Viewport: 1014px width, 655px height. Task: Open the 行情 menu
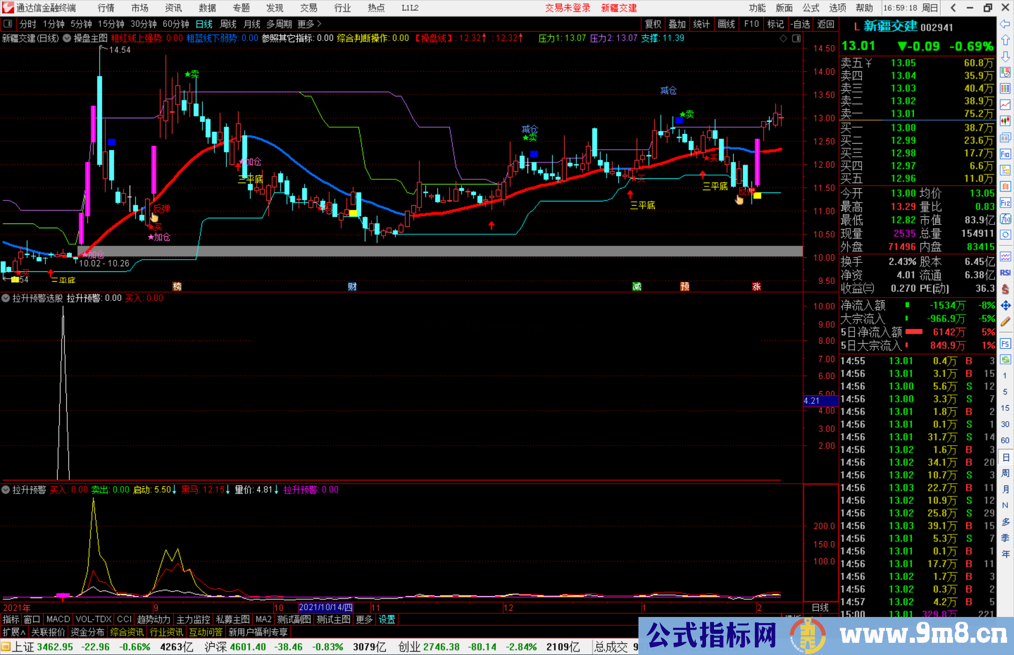(106, 8)
